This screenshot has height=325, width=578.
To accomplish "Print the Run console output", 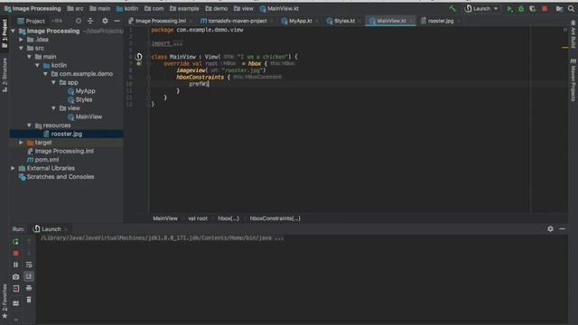I will tap(29, 289).
